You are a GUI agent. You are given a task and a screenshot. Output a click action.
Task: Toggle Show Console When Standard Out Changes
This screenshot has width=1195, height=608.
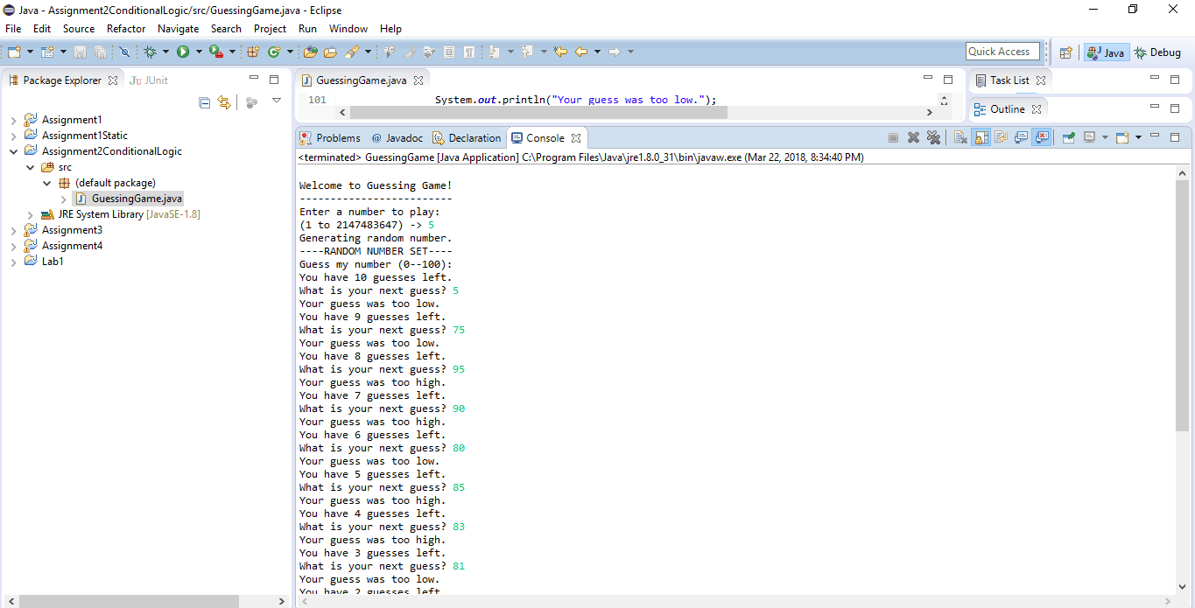[x=1021, y=137]
